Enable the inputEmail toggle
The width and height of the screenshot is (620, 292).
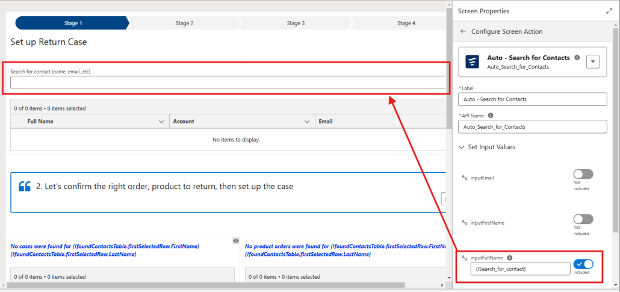click(583, 175)
